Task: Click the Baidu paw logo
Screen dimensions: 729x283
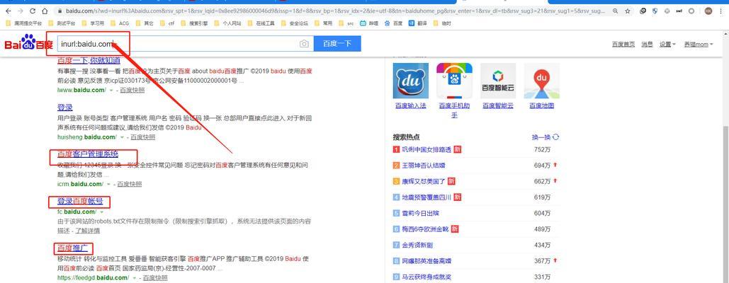Action: point(29,44)
